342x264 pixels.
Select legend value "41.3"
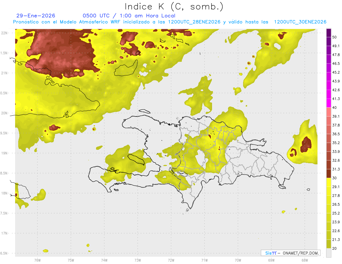click(x=336, y=99)
